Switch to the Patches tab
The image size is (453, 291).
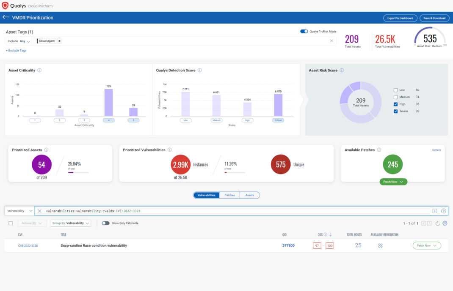229,195
